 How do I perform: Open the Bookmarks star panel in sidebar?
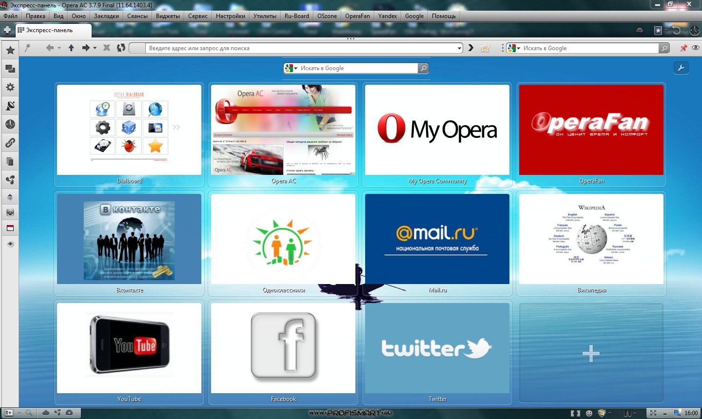10,50
